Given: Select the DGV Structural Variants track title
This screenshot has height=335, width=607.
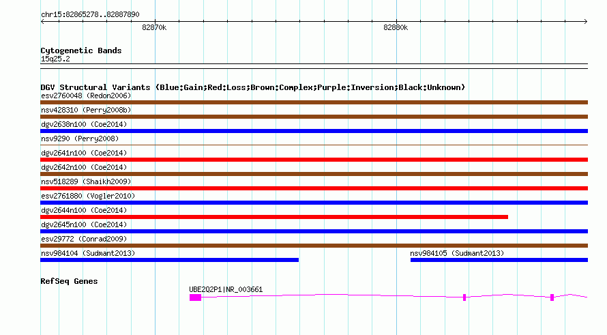Looking at the screenshot, I should pyautogui.click(x=252, y=87).
